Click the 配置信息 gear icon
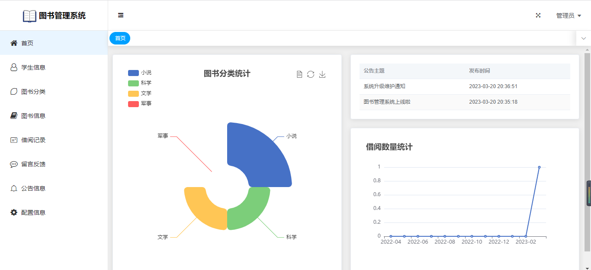Viewport: 591px width, 270px height. [x=14, y=213]
